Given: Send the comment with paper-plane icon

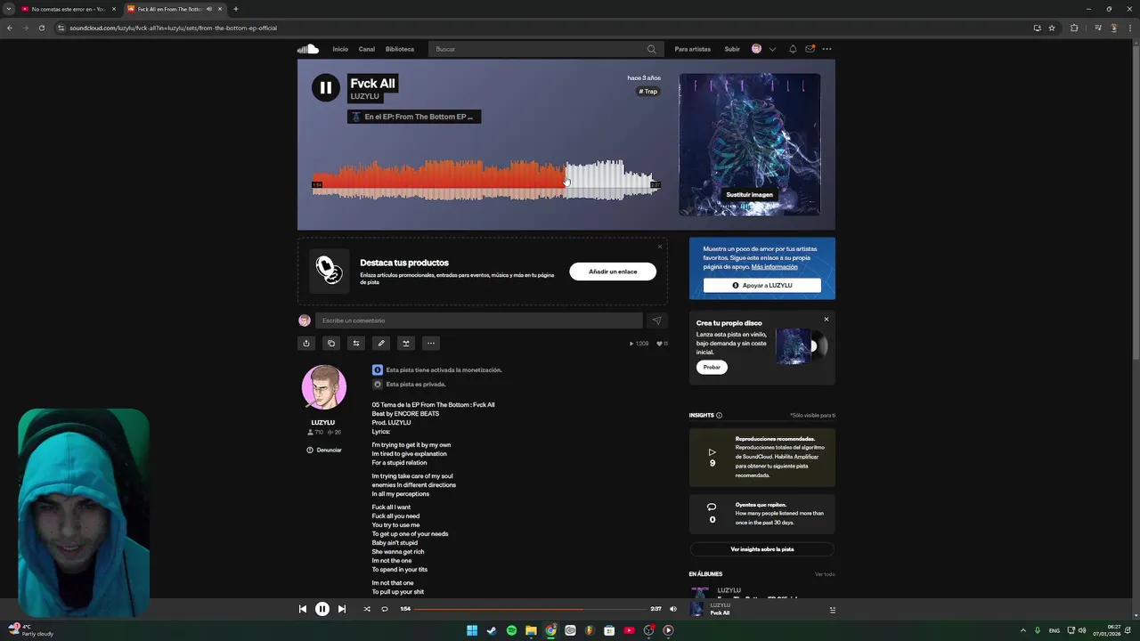Looking at the screenshot, I should pyautogui.click(x=657, y=320).
